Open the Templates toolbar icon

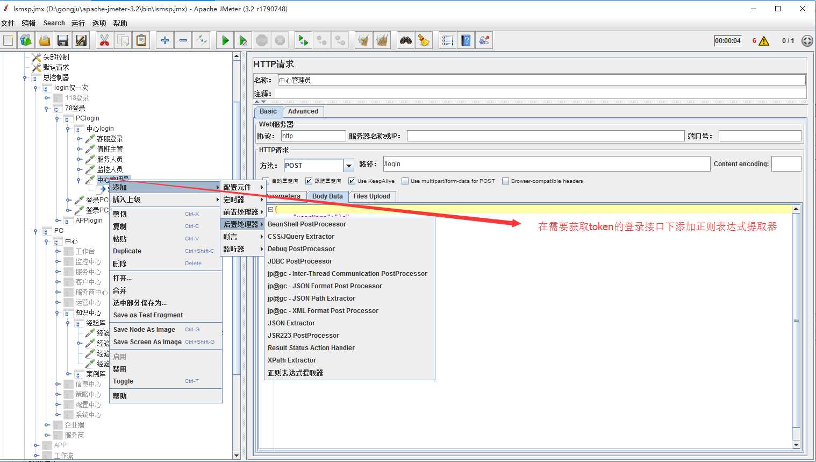[26, 40]
